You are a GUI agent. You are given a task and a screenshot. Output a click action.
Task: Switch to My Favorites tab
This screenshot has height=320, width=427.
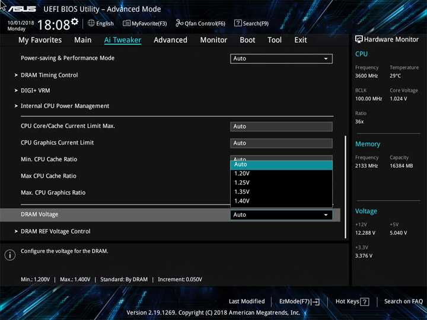[40, 40]
